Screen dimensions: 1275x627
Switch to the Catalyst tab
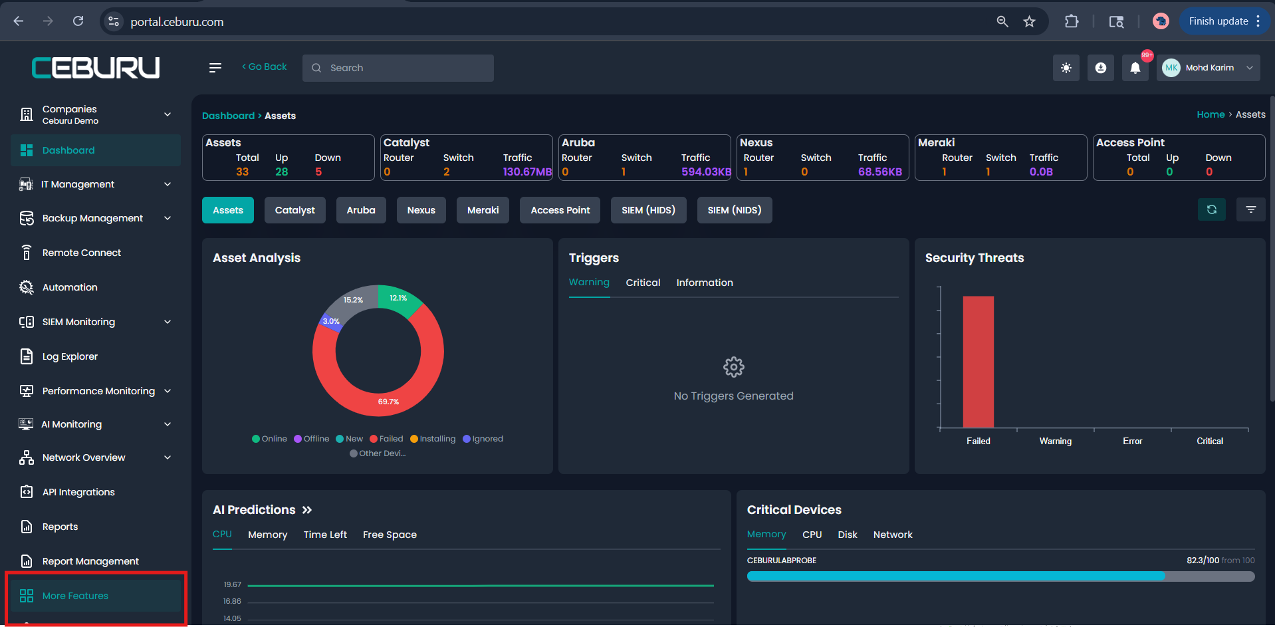(x=295, y=210)
